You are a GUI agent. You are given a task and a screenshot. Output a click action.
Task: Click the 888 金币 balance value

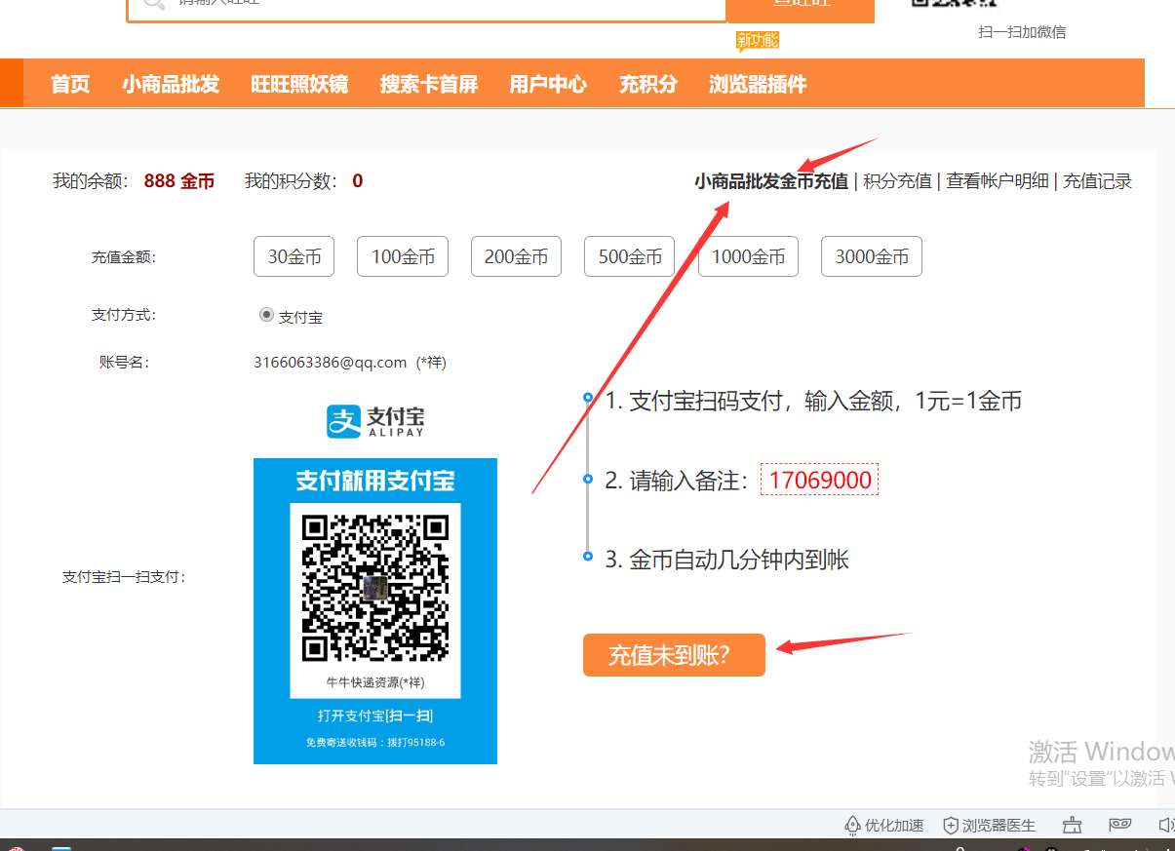(x=179, y=181)
